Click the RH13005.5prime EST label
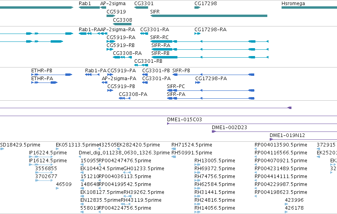This screenshot has height=214, width=337. [215, 161]
